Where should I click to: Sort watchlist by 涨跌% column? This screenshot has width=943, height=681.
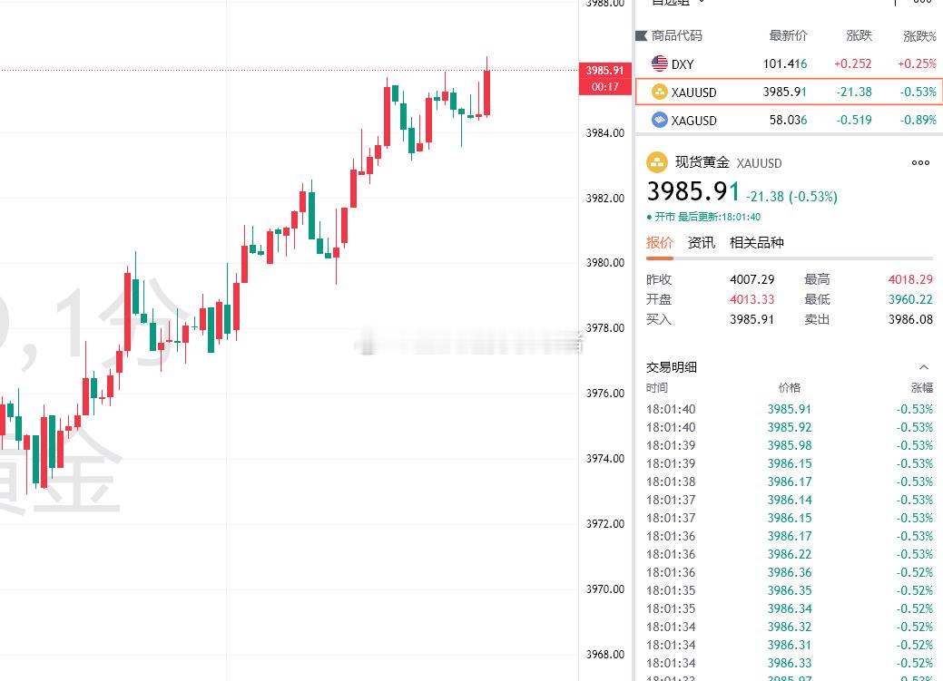[x=919, y=36]
